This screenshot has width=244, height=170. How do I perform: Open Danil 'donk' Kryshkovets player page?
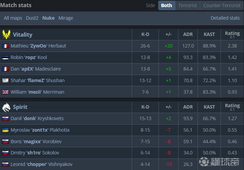click(x=37, y=118)
